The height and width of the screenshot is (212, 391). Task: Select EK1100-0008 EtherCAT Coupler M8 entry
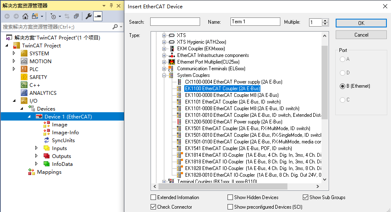click(232, 95)
